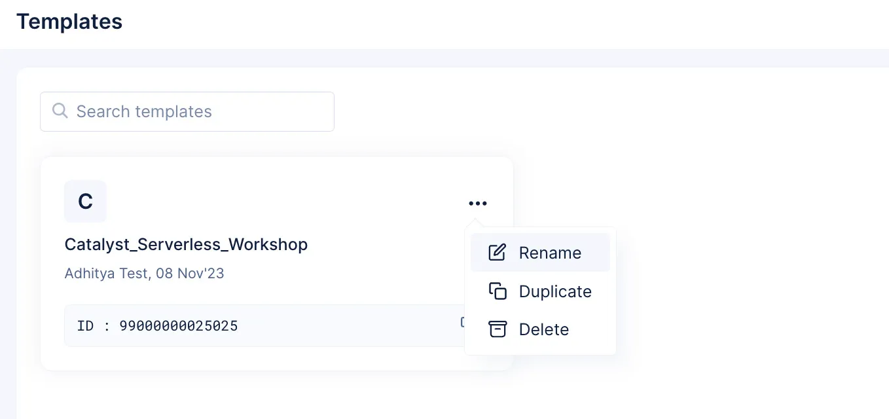
Task: Pick the Delete option in the menu
Action: [x=540, y=329]
